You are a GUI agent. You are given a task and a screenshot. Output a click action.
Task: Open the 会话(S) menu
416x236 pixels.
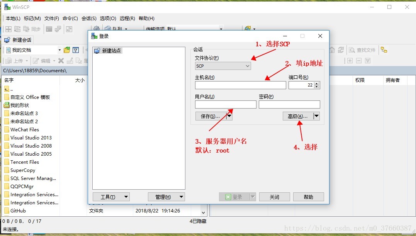(89, 18)
